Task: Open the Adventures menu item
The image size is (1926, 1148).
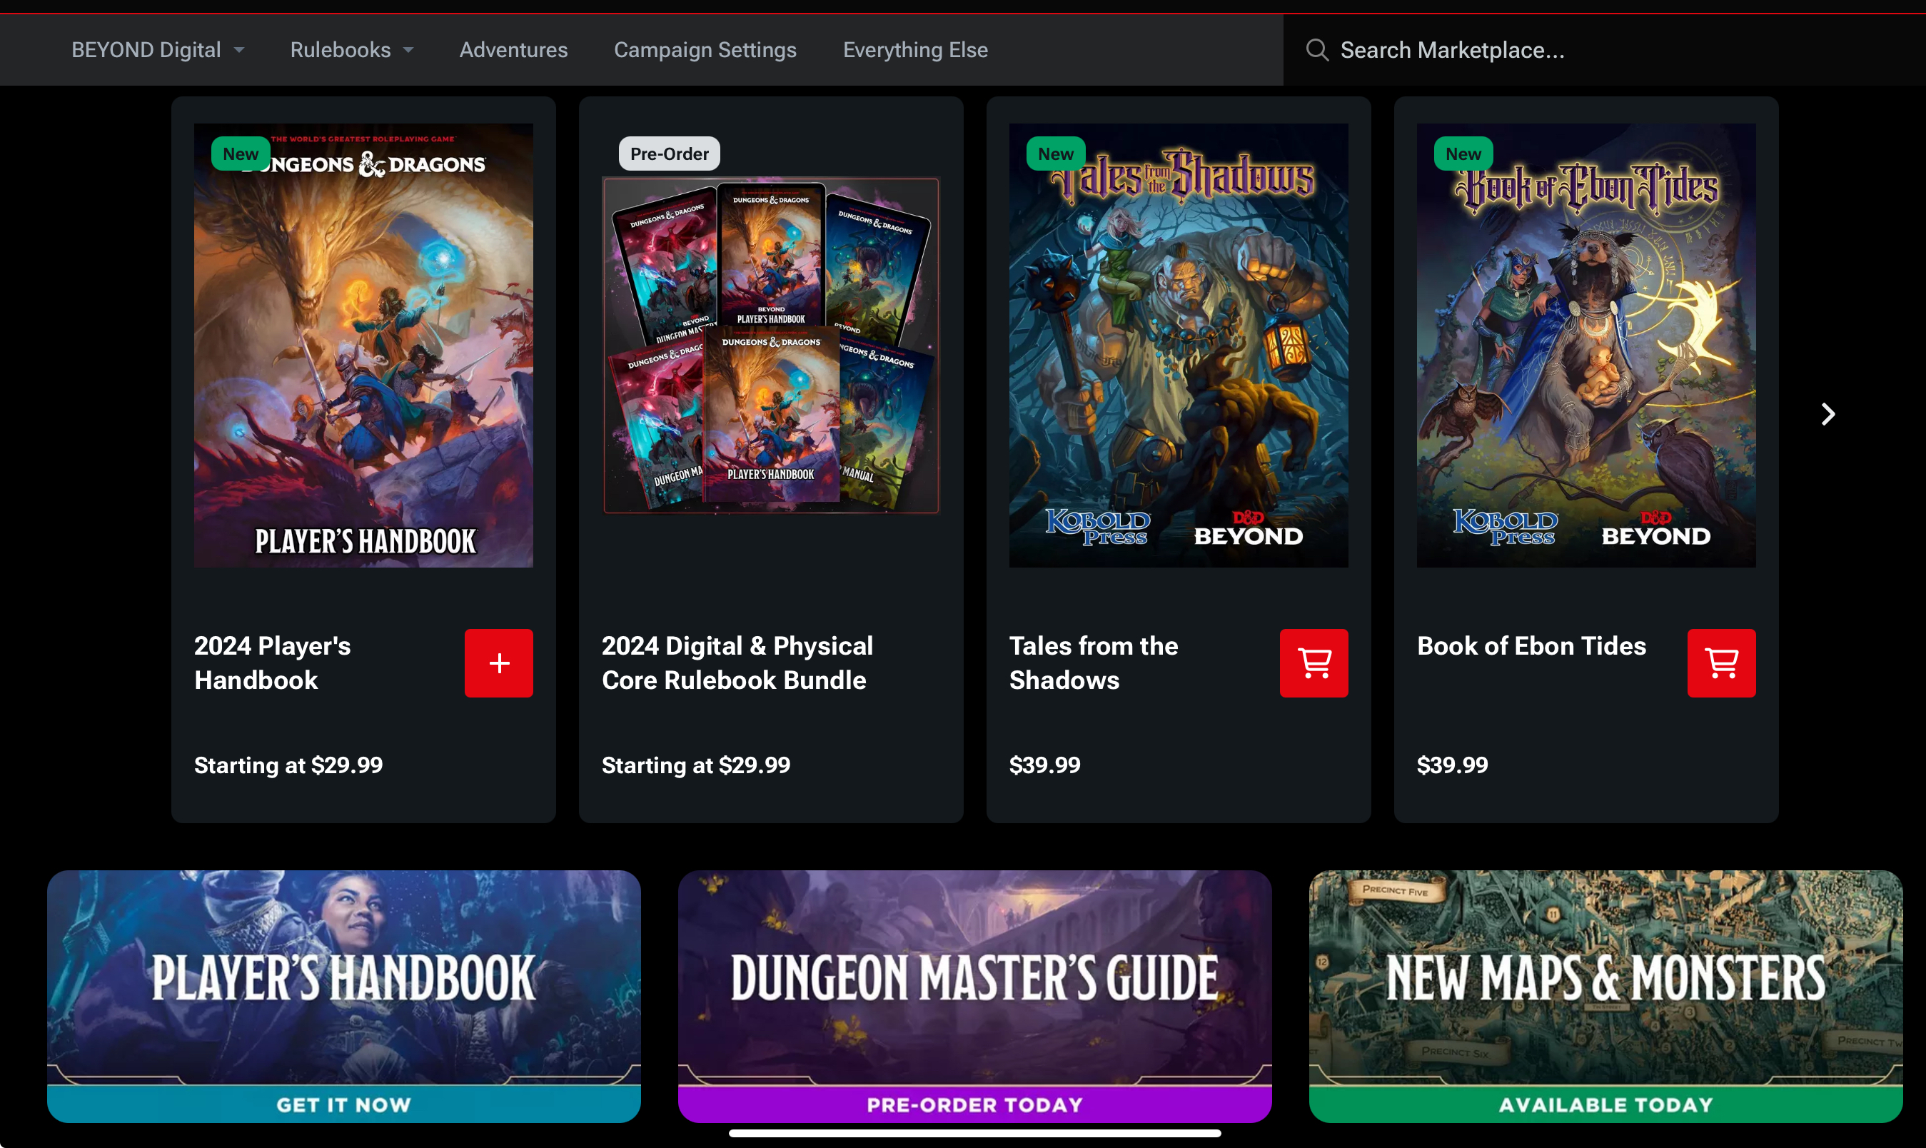Action: tap(513, 50)
